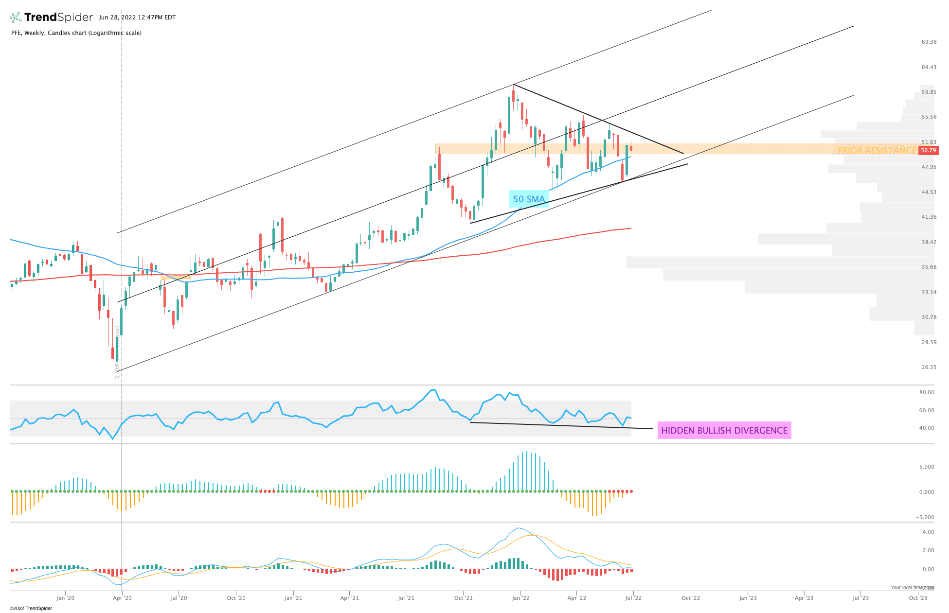Click the PFE Weekly Candles chart title

pyautogui.click(x=76, y=33)
